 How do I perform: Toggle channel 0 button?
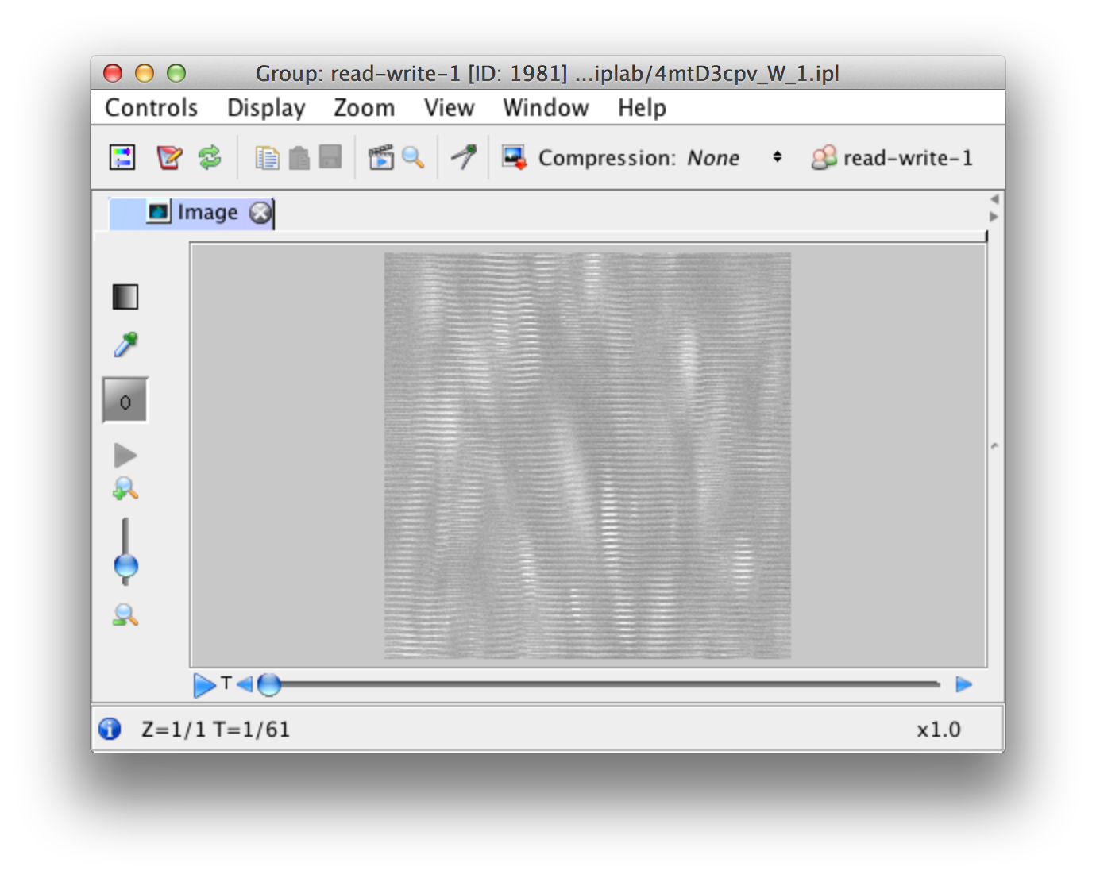pyautogui.click(x=125, y=400)
